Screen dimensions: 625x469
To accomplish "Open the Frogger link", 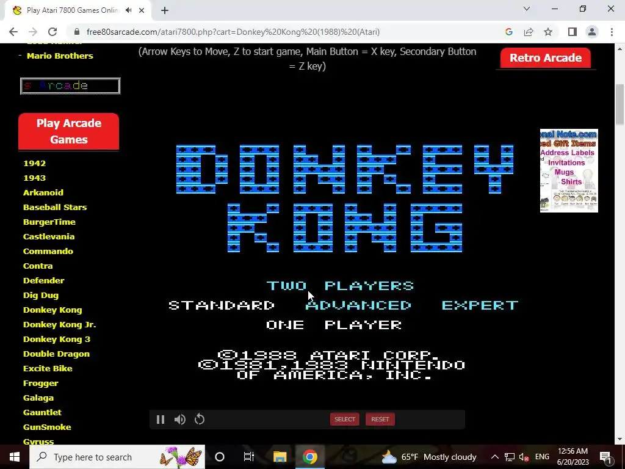I will click(41, 384).
